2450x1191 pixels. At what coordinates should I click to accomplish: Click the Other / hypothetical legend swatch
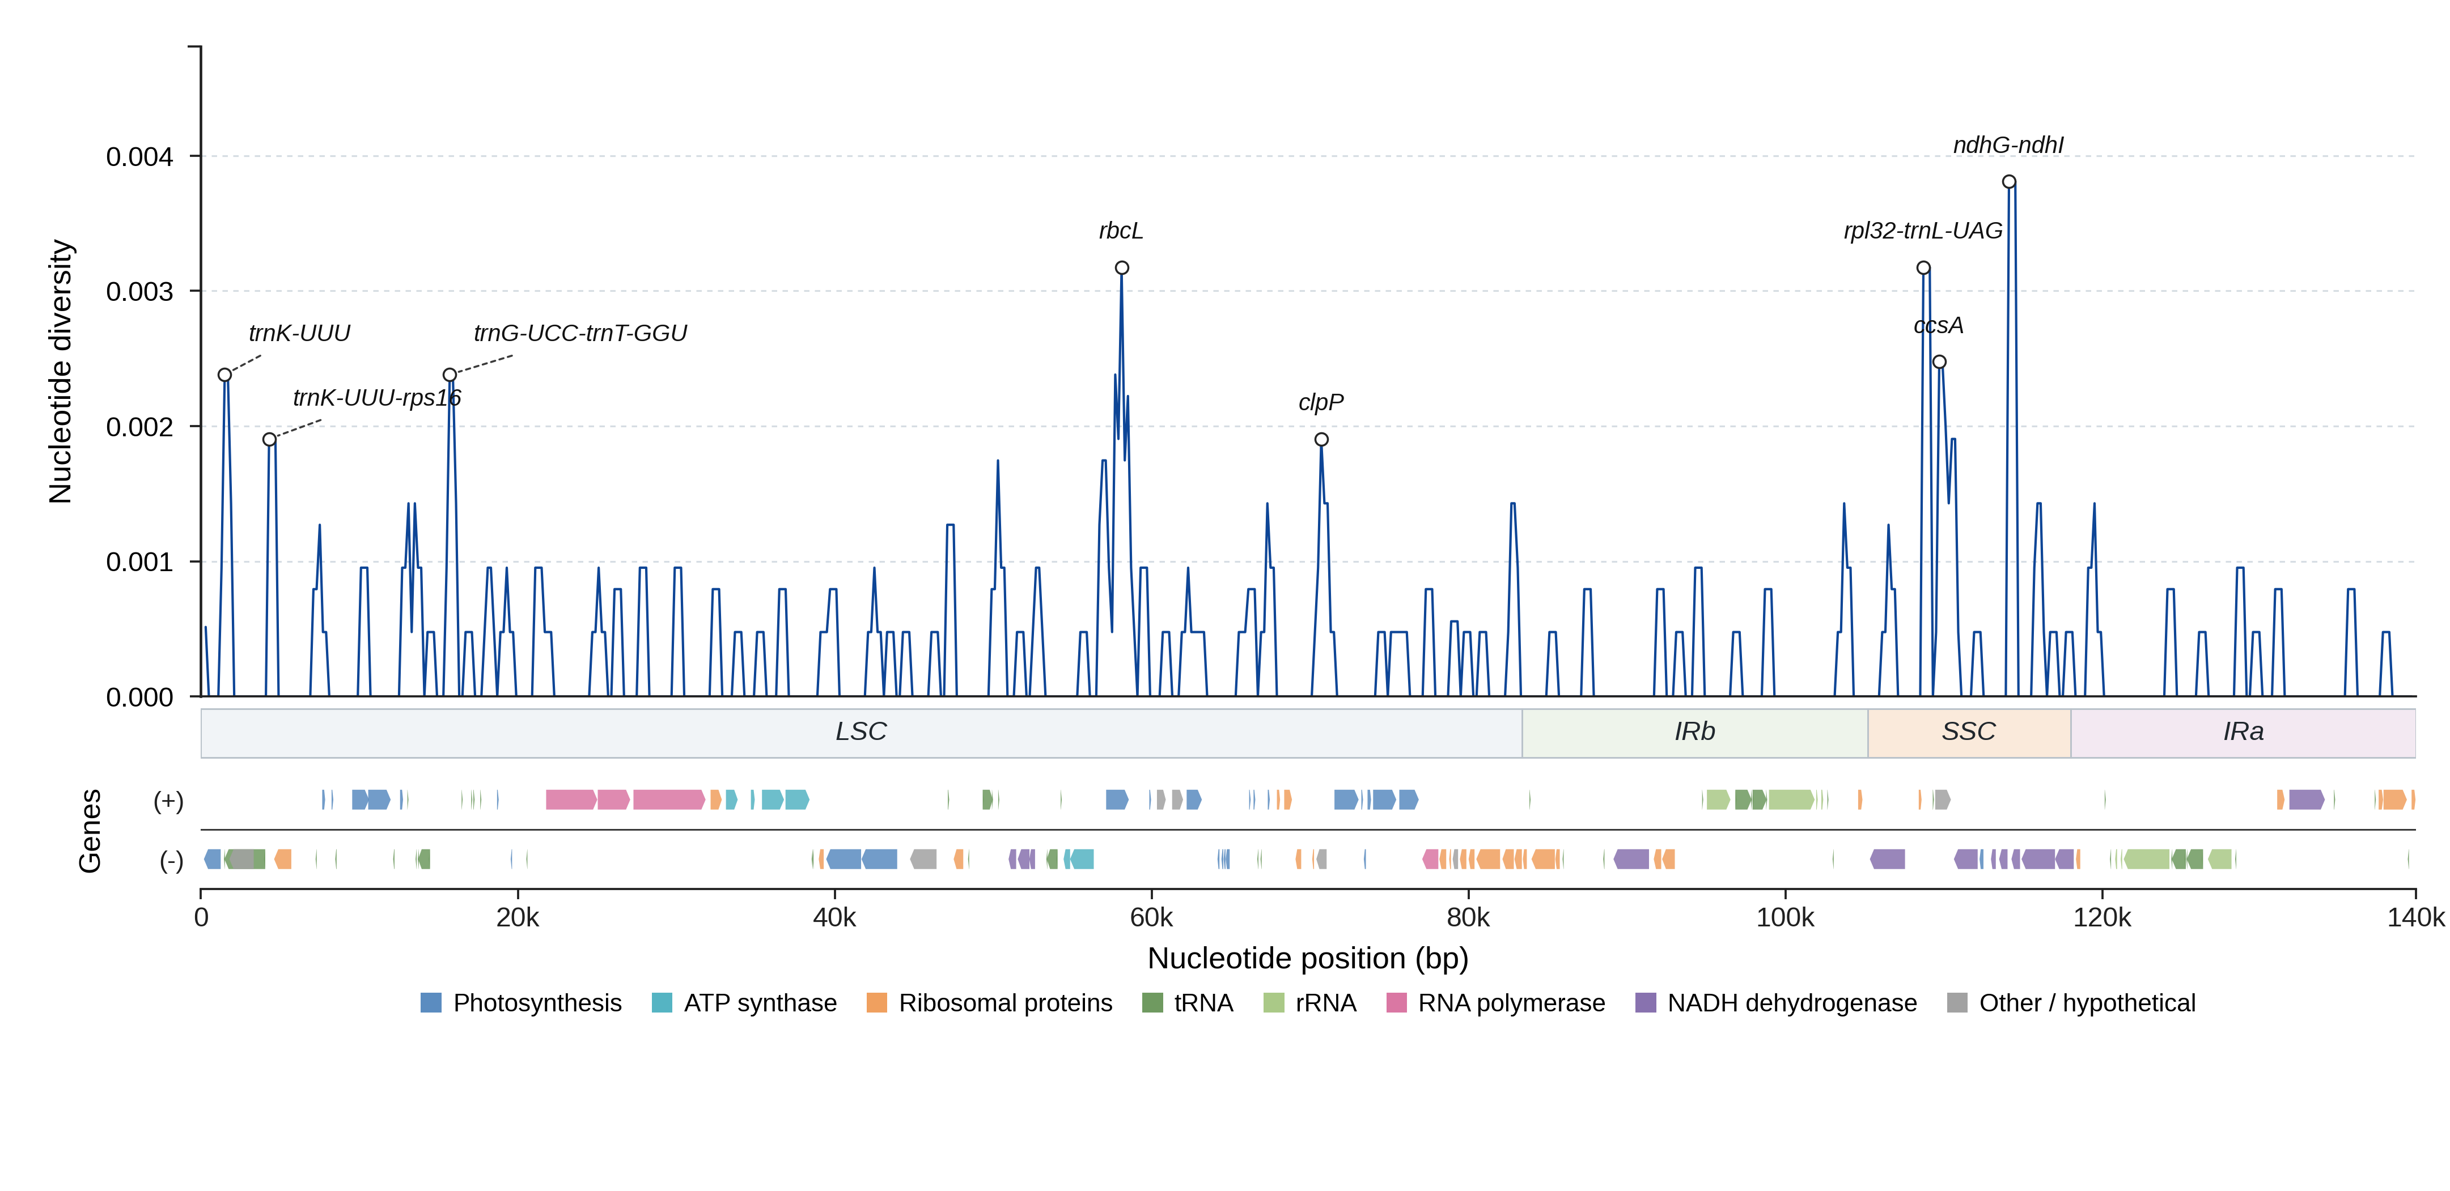1957,1003
